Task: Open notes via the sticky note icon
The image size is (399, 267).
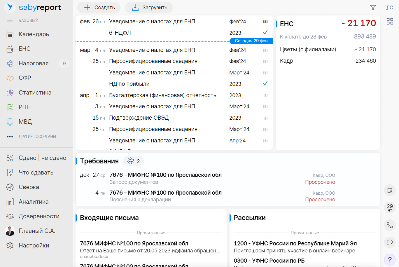Action: pos(390,190)
